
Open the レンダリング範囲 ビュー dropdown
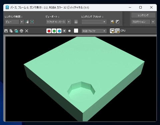point(14,22)
